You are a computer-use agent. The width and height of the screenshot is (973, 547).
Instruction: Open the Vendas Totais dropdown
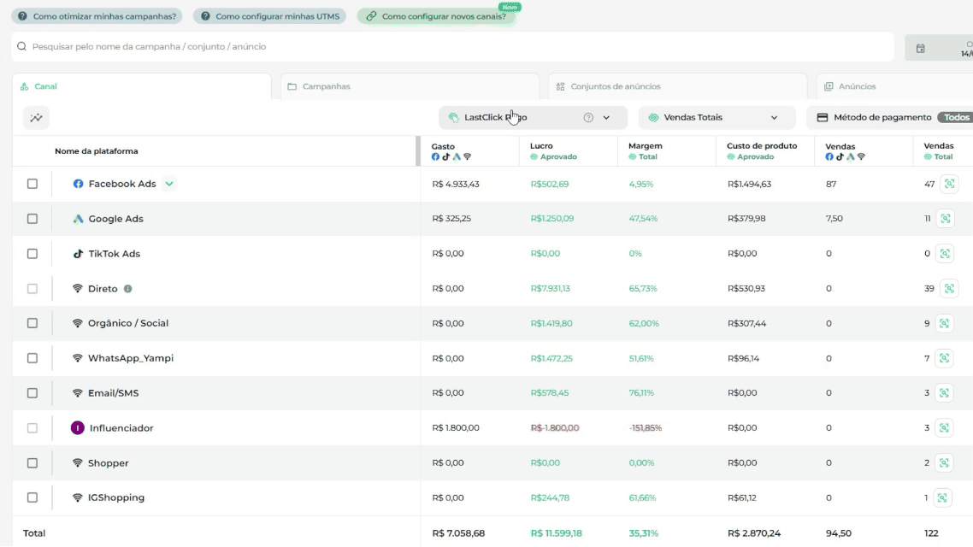click(x=716, y=117)
